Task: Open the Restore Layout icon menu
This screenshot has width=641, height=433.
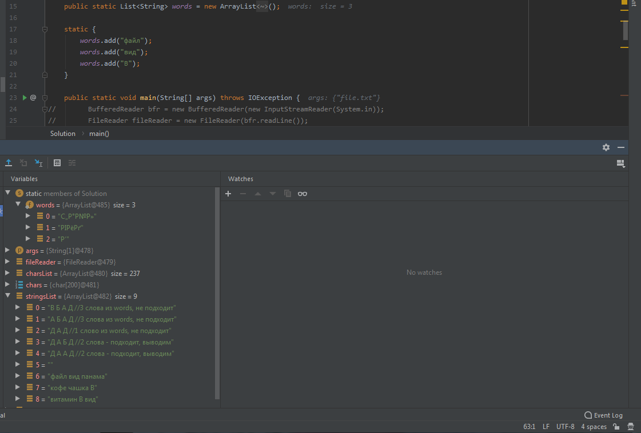Action: [621, 163]
